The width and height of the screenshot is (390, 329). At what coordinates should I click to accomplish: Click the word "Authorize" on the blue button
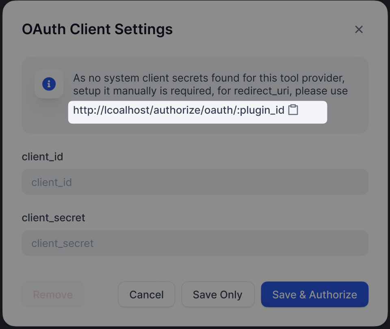tap(333, 294)
